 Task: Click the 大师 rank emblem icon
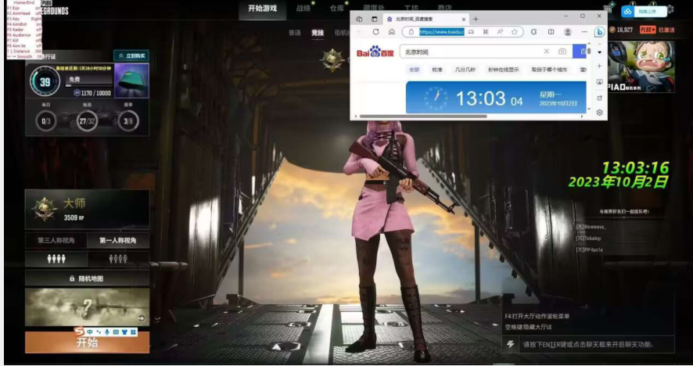[45, 209]
